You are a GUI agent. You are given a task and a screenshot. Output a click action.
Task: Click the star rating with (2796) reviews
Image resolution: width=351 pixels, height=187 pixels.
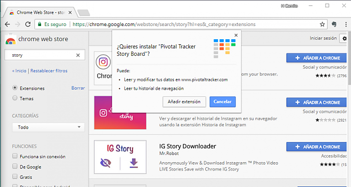tap(325, 76)
